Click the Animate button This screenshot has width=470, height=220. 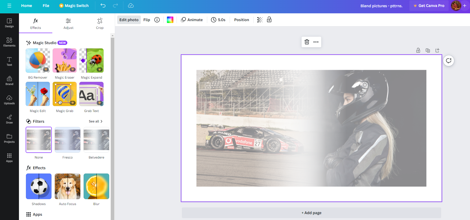192,20
